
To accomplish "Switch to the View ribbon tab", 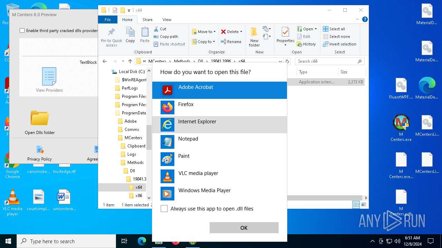I will tap(167, 20).
